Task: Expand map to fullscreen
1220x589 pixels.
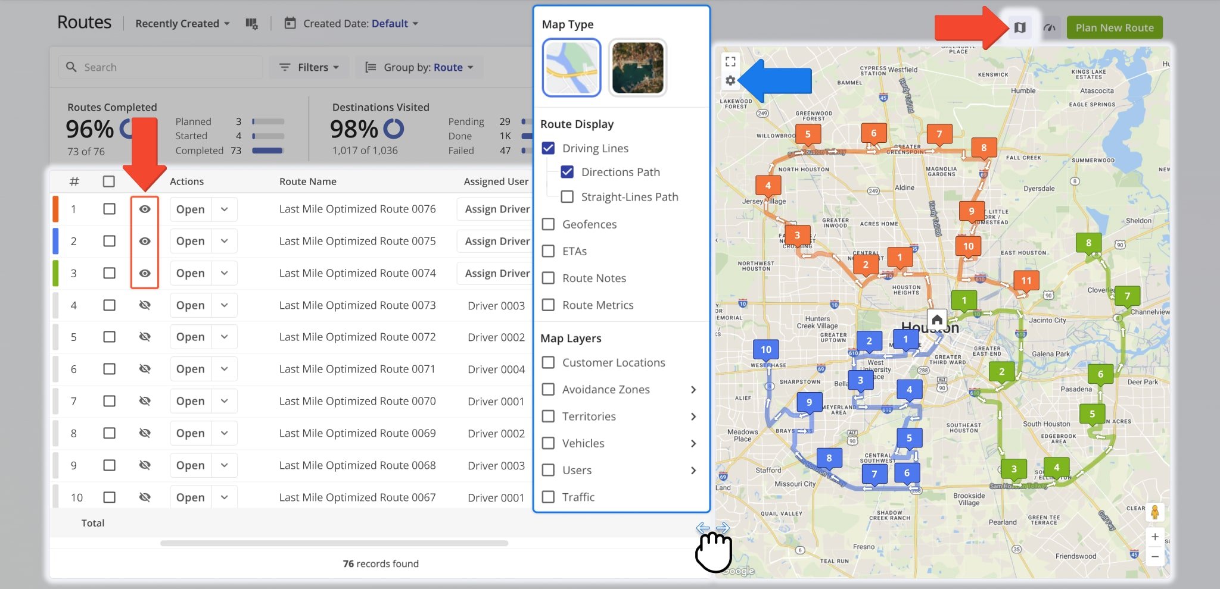Action: [x=730, y=61]
